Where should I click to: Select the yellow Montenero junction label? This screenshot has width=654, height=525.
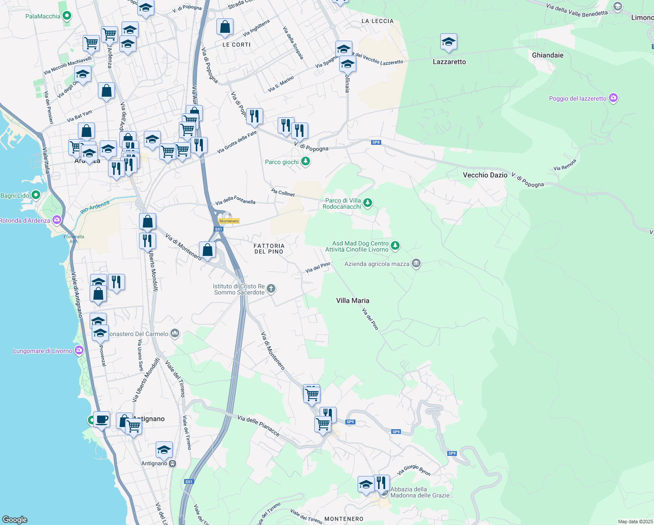click(x=229, y=221)
